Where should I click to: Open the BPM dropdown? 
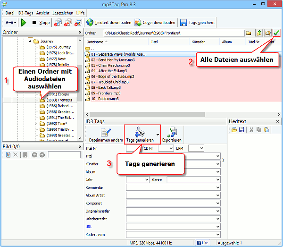(x=201, y=148)
